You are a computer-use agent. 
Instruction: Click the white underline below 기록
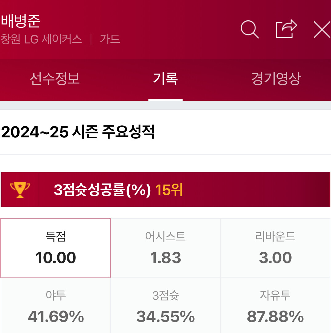click(165, 99)
